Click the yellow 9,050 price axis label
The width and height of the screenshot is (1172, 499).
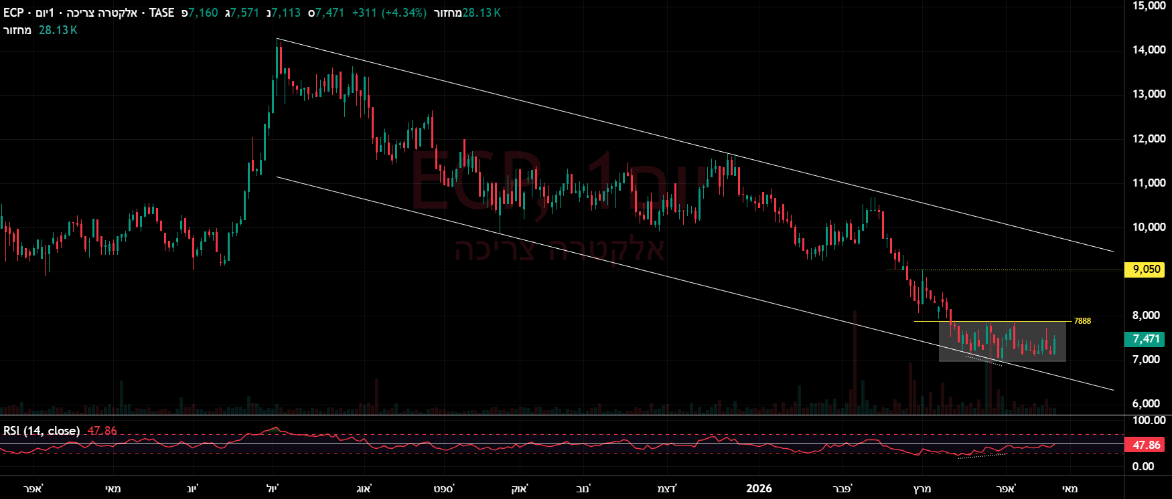coord(1146,270)
